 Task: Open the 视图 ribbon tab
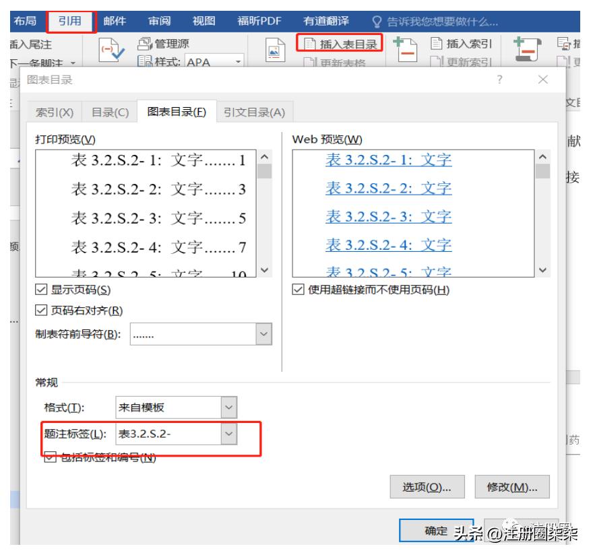pos(204,20)
